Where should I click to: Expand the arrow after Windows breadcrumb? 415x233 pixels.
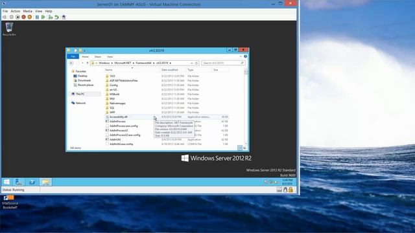[x=112, y=63]
